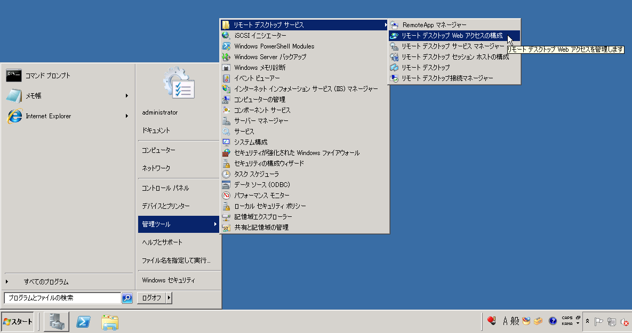Image resolution: width=632 pixels, height=333 pixels.
Task: Click コンピューターの管理 icon
Action: point(226,100)
